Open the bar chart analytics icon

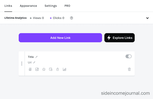[65, 69]
